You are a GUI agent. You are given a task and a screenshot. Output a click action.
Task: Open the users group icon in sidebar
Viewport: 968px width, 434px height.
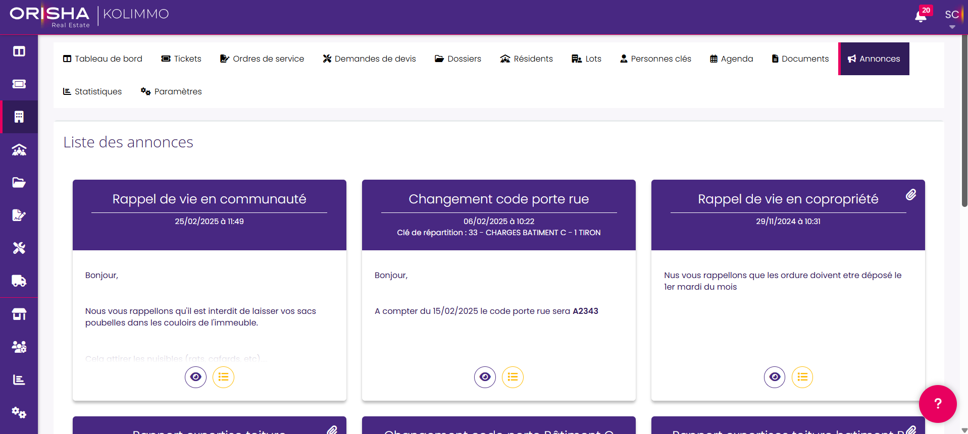point(19,347)
